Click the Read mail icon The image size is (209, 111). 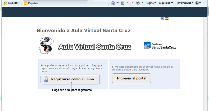coord(132,3)
